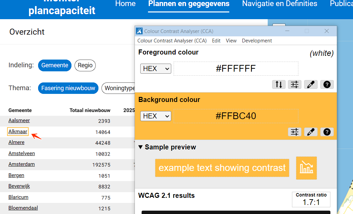This screenshot has height=214, width=353.
Task: Switch indeling to Regio
Action: click(x=85, y=65)
